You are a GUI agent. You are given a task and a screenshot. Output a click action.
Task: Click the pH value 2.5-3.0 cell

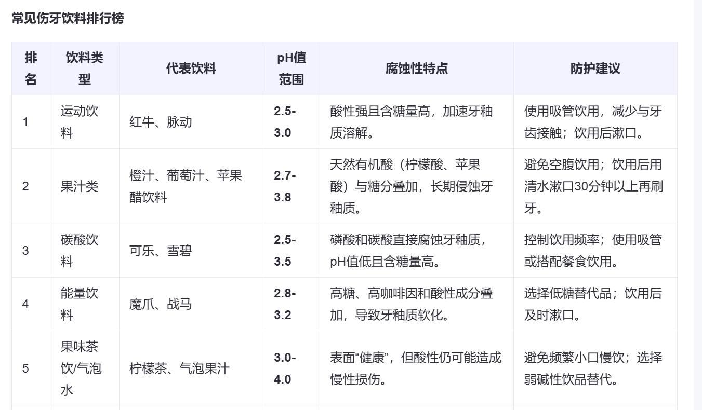coord(285,122)
